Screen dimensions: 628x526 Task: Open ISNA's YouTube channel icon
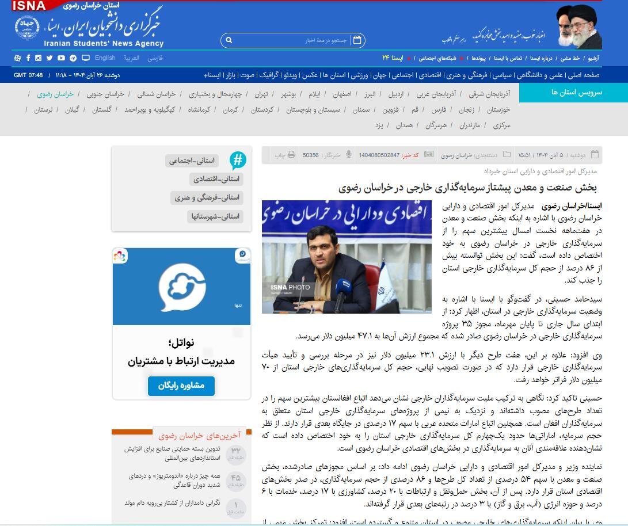[61, 58]
